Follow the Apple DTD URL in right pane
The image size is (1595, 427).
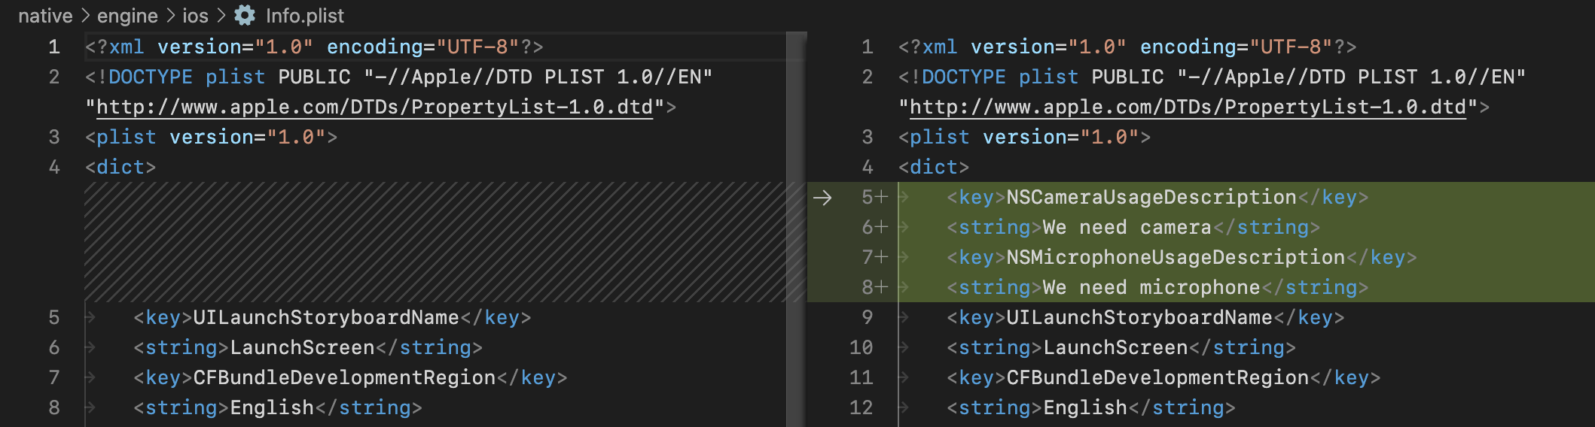coord(1188,107)
